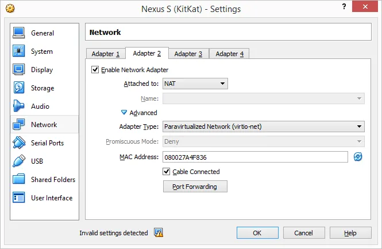Image resolution: width=382 pixels, height=249 pixels.
Task: Click the System chip icon
Action: tap(19, 51)
